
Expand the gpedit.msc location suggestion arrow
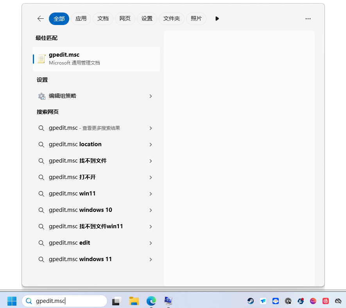(x=151, y=145)
